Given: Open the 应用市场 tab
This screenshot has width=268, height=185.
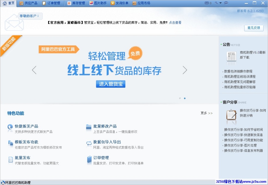Looking at the screenshot, I should pos(141,3).
